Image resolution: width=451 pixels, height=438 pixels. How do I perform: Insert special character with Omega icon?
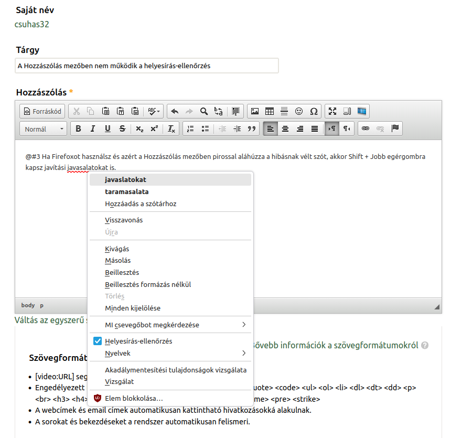pyautogui.click(x=314, y=111)
